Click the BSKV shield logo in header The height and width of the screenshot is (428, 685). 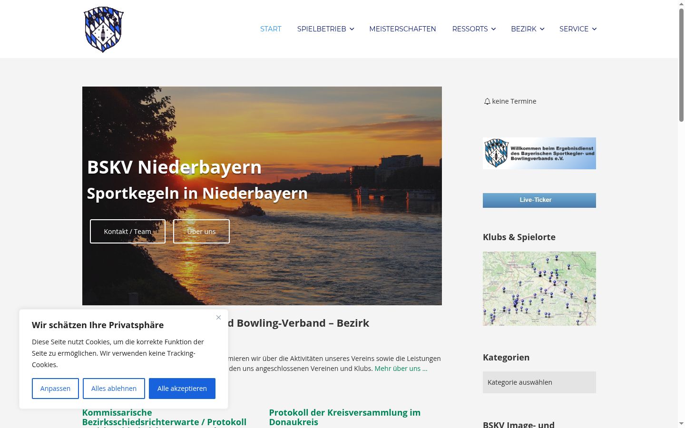(x=104, y=29)
